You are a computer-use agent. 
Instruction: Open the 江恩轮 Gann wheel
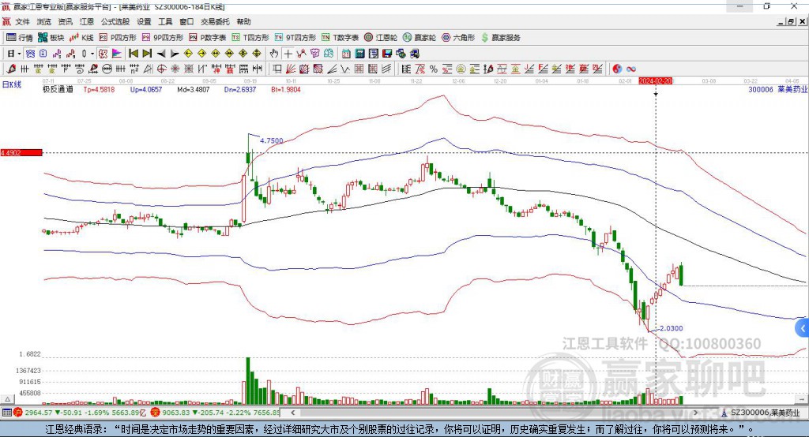381,38
